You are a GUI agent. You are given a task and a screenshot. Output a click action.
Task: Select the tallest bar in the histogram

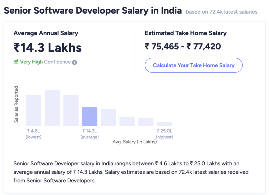pyautogui.click(x=52, y=108)
